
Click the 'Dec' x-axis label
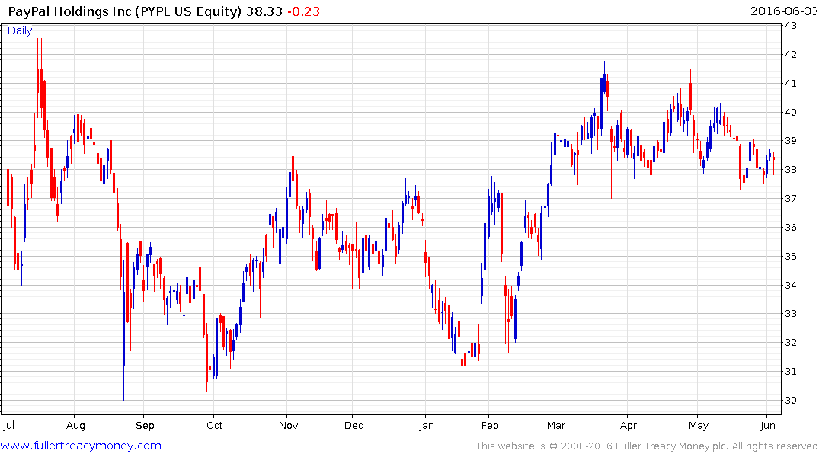[354, 425]
